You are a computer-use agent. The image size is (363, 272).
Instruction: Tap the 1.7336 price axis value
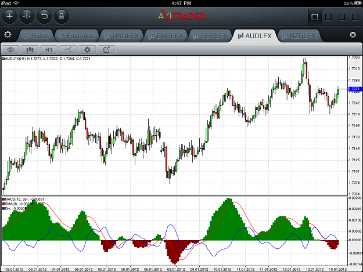click(x=354, y=57)
